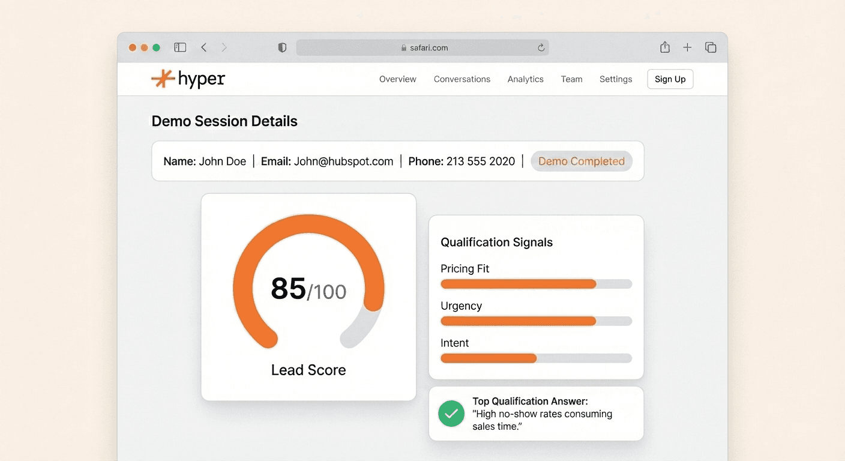Click the Top Qualification Answer title
Image resolution: width=845 pixels, height=461 pixels.
tap(531, 401)
